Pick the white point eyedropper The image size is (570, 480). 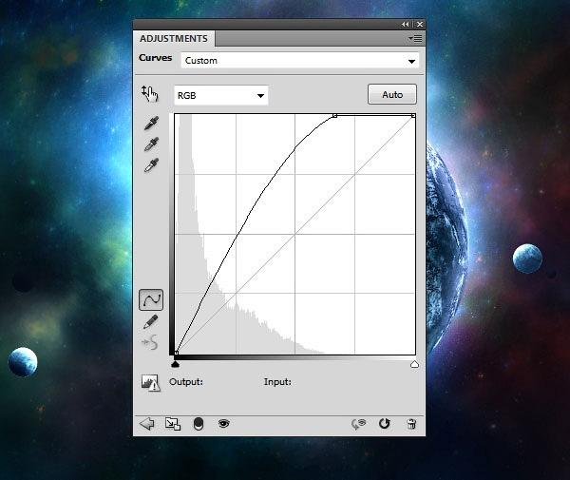coord(151,164)
